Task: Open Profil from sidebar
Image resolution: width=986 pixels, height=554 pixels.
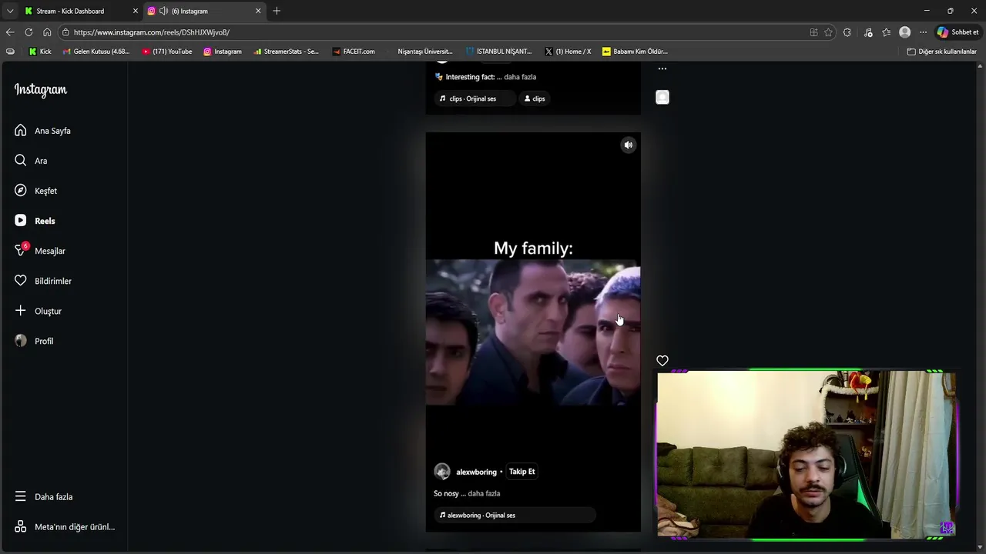Action: pos(34,341)
